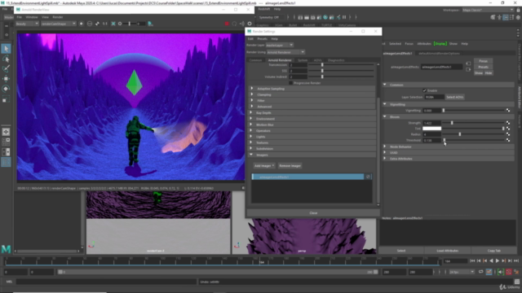This screenshot has width=522, height=293.
Task: Activate the Paint selection tool
Action: pos(6,68)
